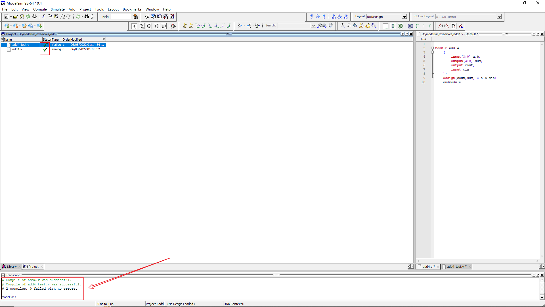The image size is (545, 307).
Task: Click the Zoom Full magnifier icon
Action: (355, 26)
